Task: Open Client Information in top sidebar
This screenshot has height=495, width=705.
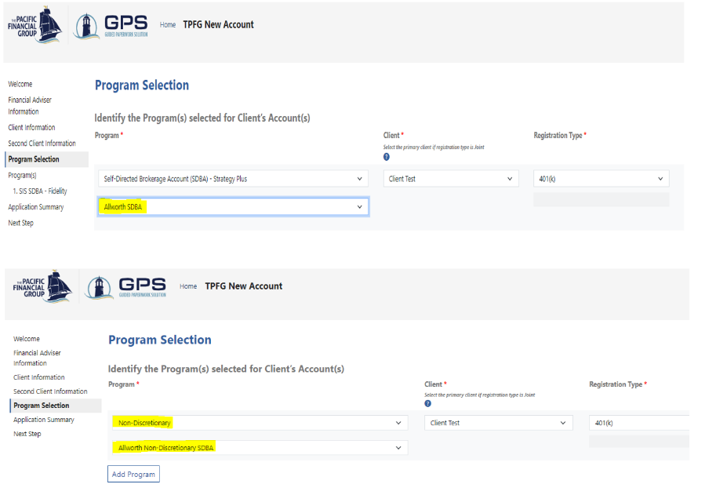Action: click(31, 127)
